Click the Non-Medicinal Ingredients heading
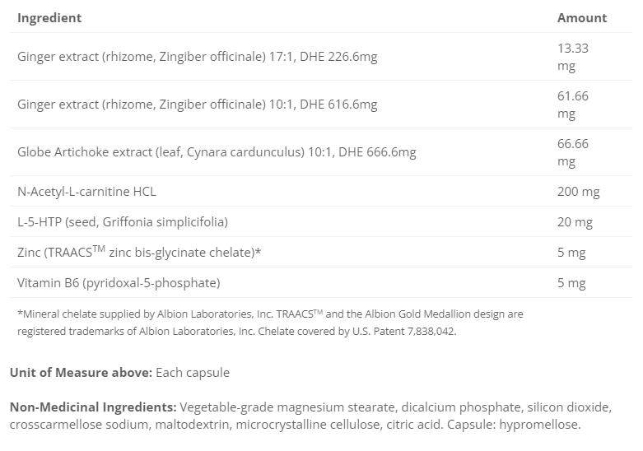The height and width of the screenshot is (451, 643). pyautogui.click(x=93, y=407)
